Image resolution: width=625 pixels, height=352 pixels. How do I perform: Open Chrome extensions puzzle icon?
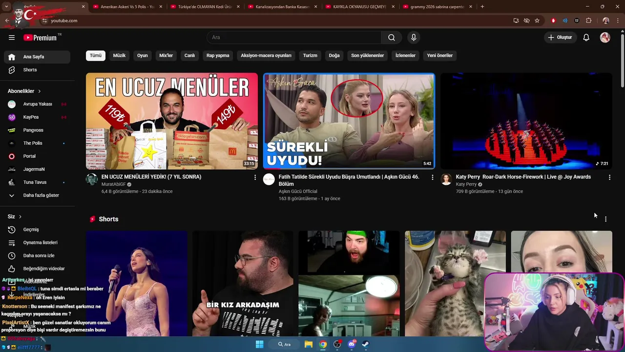coord(588,21)
